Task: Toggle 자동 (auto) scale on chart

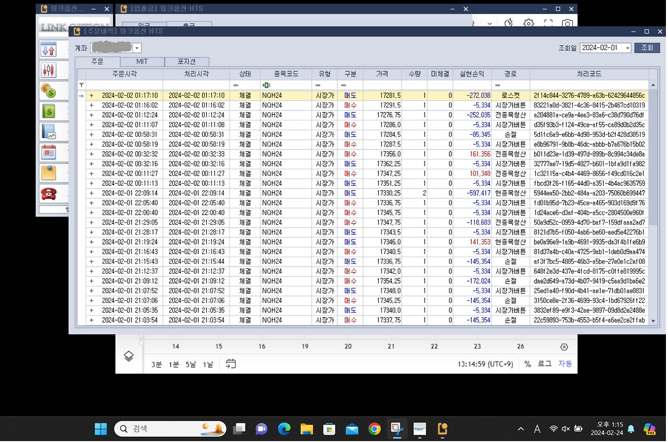Action: [565, 364]
